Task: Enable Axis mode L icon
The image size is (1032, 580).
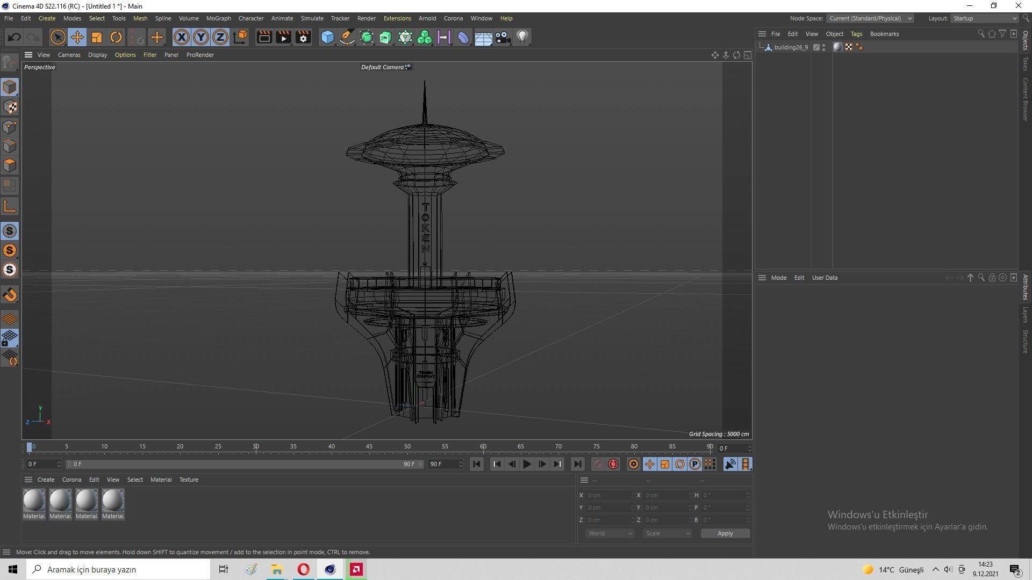Action: coord(10,206)
